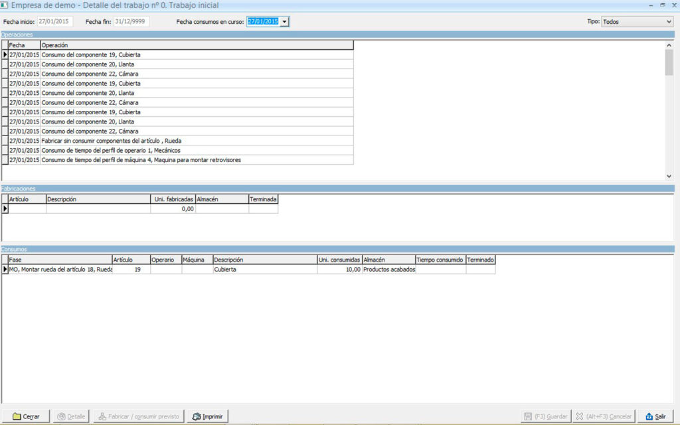Open the Fecha consumos en curso dropdown
Screen dimensions: 680x425
click(284, 22)
